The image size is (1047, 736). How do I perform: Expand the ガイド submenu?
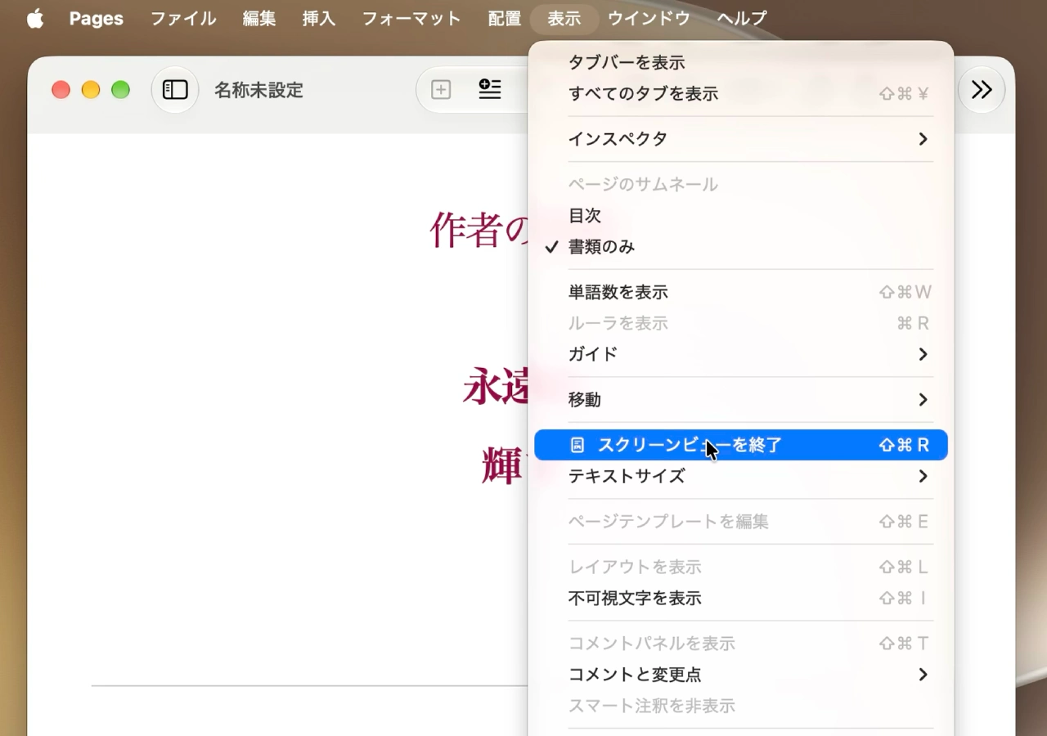[x=741, y=354]
